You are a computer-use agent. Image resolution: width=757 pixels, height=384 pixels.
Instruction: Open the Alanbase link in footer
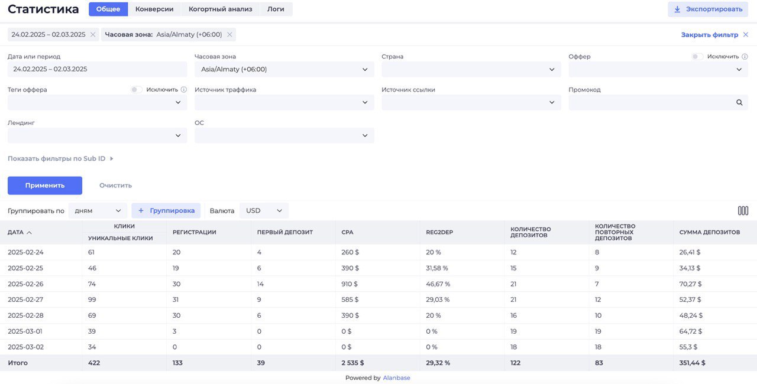pyautogui.click(x=396, y=378)
